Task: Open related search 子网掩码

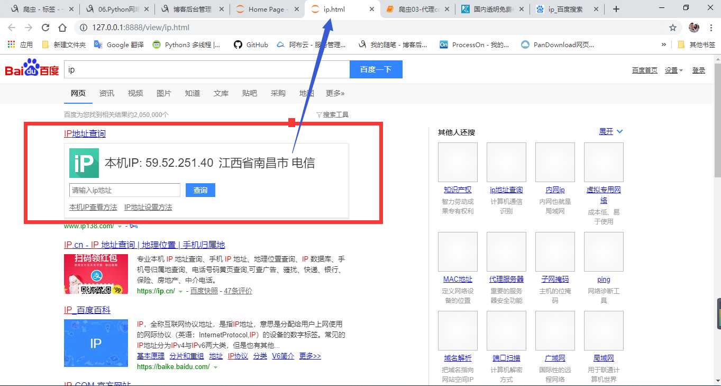Action: 555,279
